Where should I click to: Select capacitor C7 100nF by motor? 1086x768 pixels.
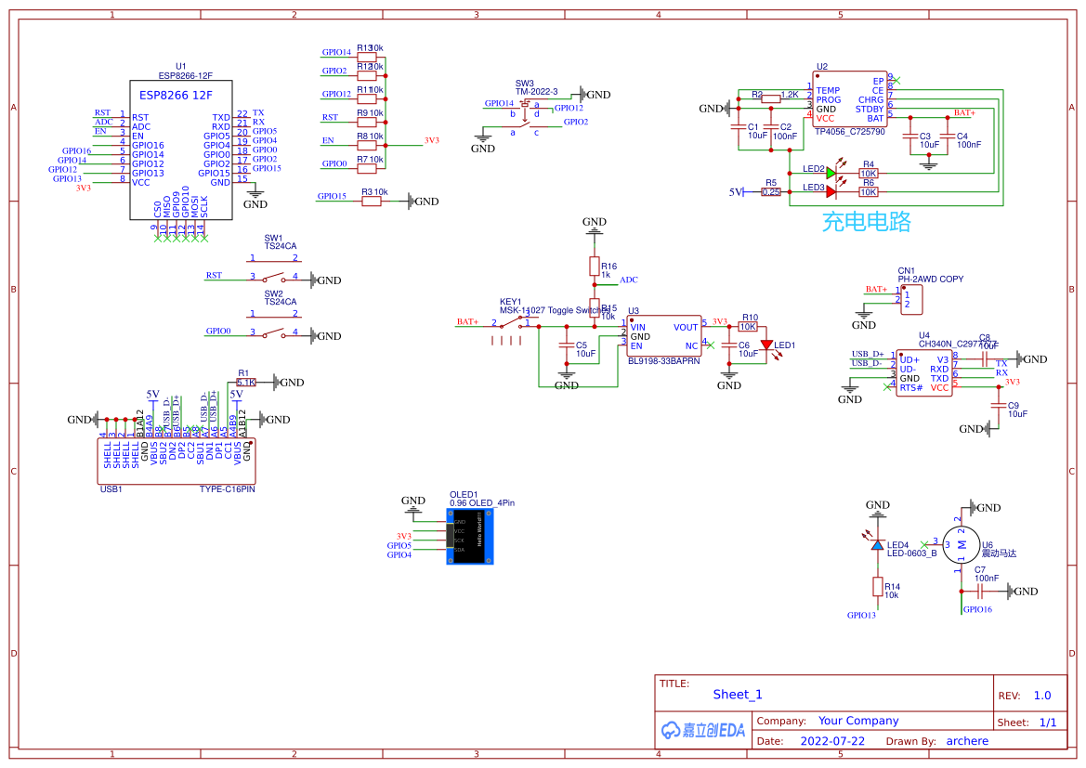click(x=980, y=592)
